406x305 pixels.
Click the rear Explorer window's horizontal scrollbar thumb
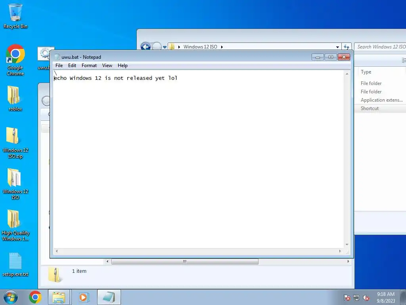pos(185,261)
